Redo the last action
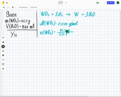The image size is (121, 97). click(x=8, y=7)
